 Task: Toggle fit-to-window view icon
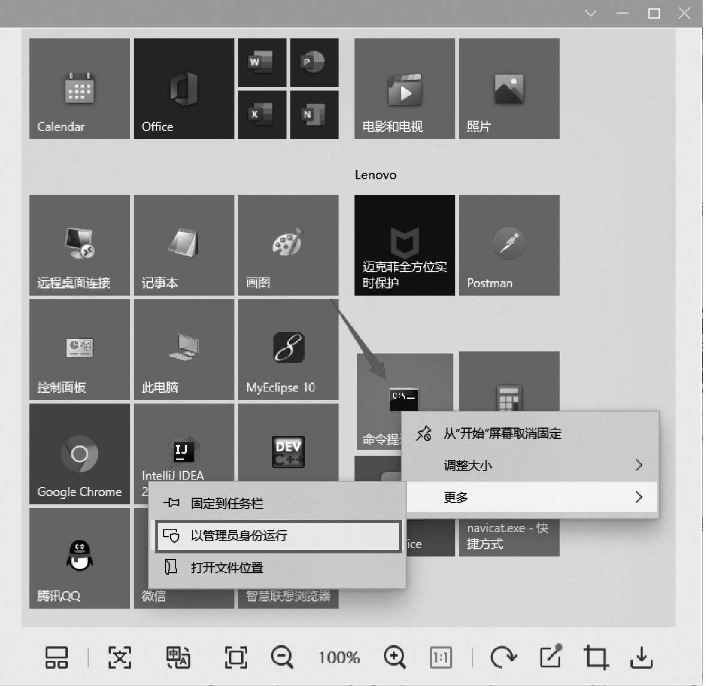(236, 657)
